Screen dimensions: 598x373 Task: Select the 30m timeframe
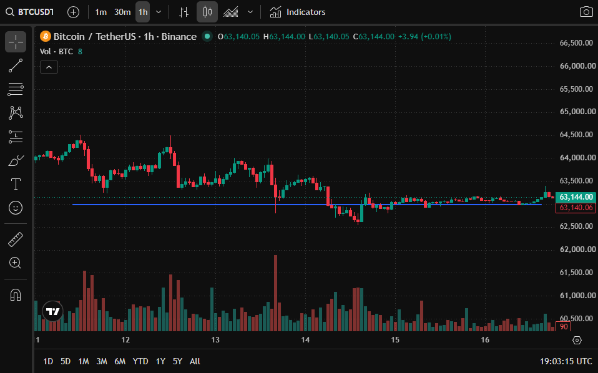click(122, 12)
